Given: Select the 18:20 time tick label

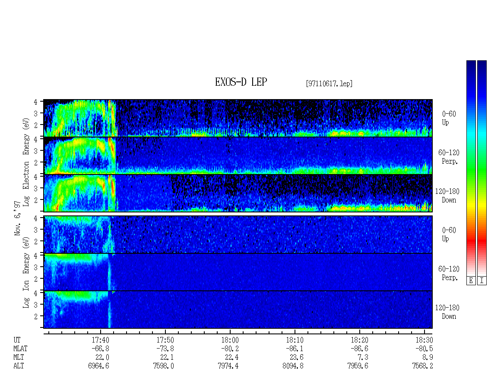Looking at the screenshot, I should (359, 340).
